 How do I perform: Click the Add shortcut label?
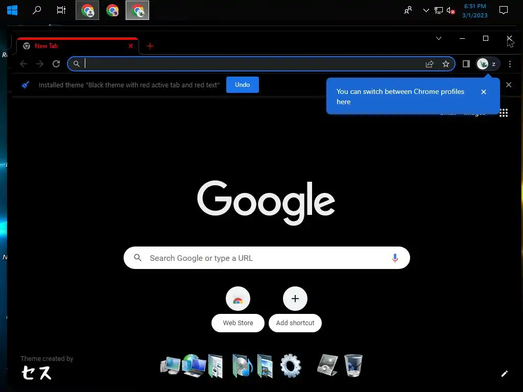295,323
